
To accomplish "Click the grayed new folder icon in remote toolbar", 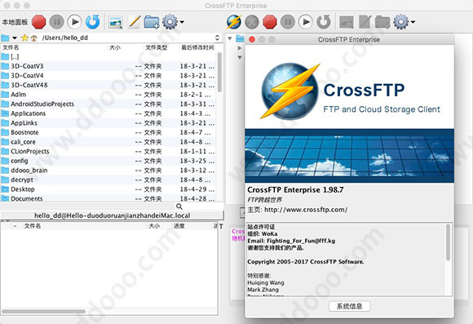I will click(x=382, y=22).
